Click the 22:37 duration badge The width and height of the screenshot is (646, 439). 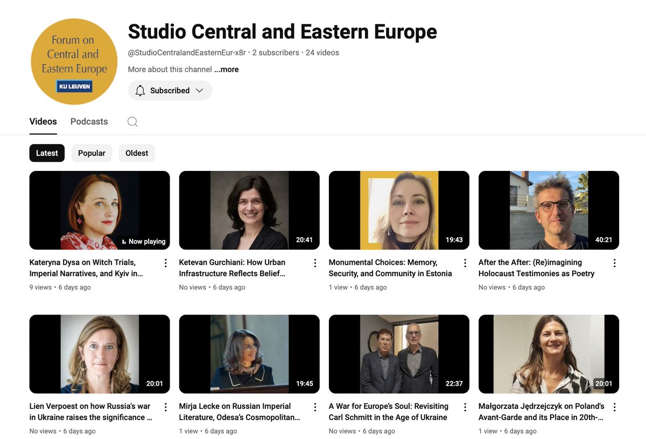pyautogui.click(x=454, y=384)
